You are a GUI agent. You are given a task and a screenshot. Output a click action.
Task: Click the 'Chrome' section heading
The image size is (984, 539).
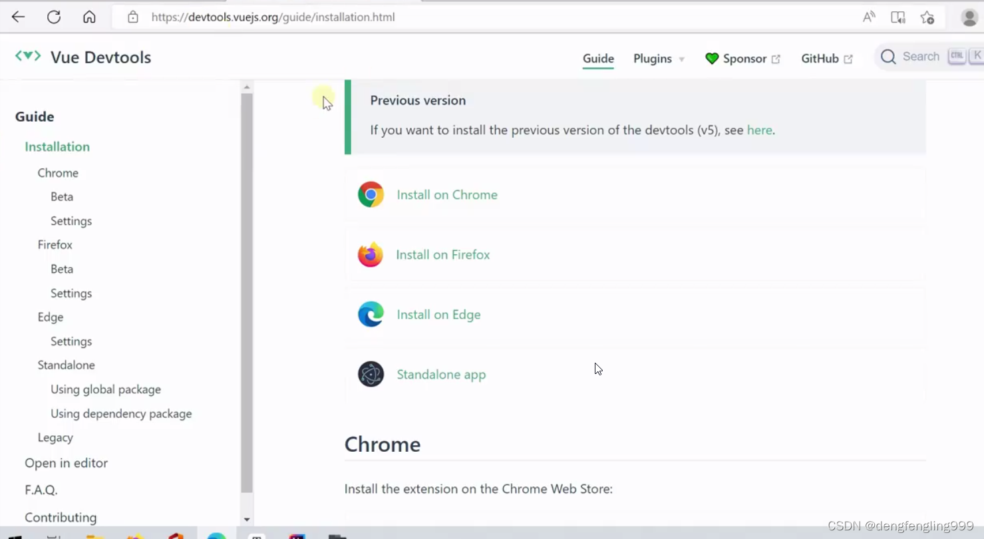coord(383,445)
